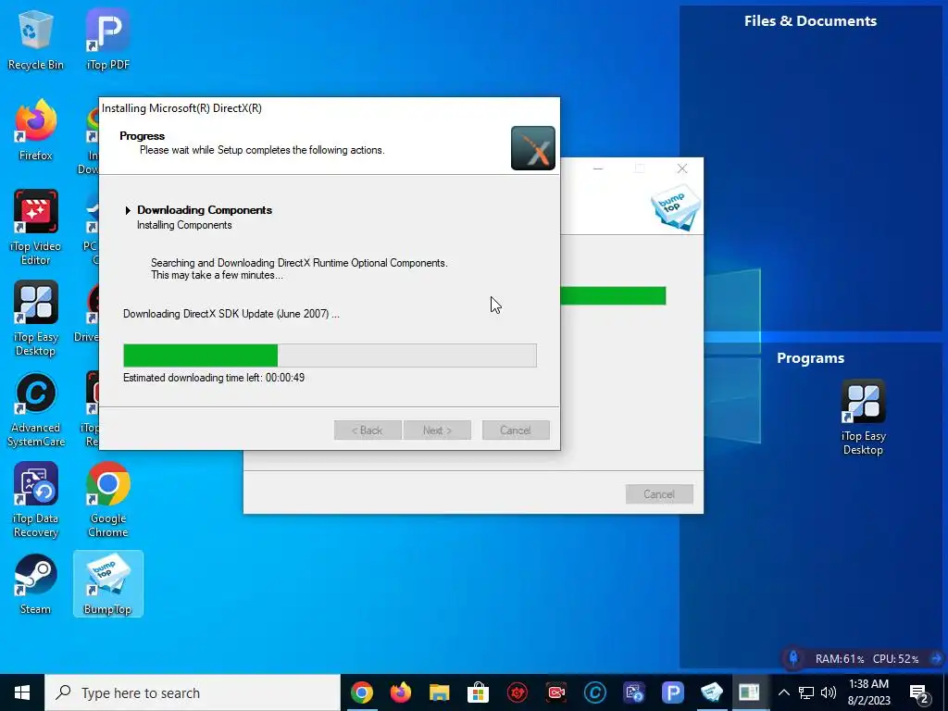Click the DirectX download progress bar
Image resolution: width=948 pixels, height=711 pixels.
click(330, 355)
